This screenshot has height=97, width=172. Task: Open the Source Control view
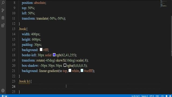pos(3,10)
